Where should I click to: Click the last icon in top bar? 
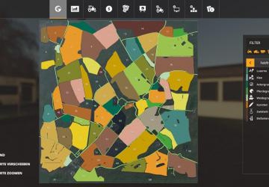pos(210,9)
